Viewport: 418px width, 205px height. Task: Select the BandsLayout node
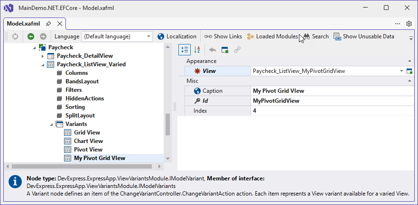tap(82, 81)
